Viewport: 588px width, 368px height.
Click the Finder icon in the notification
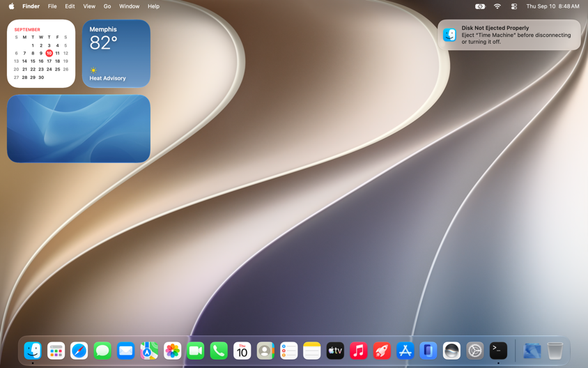pos(449,35)
